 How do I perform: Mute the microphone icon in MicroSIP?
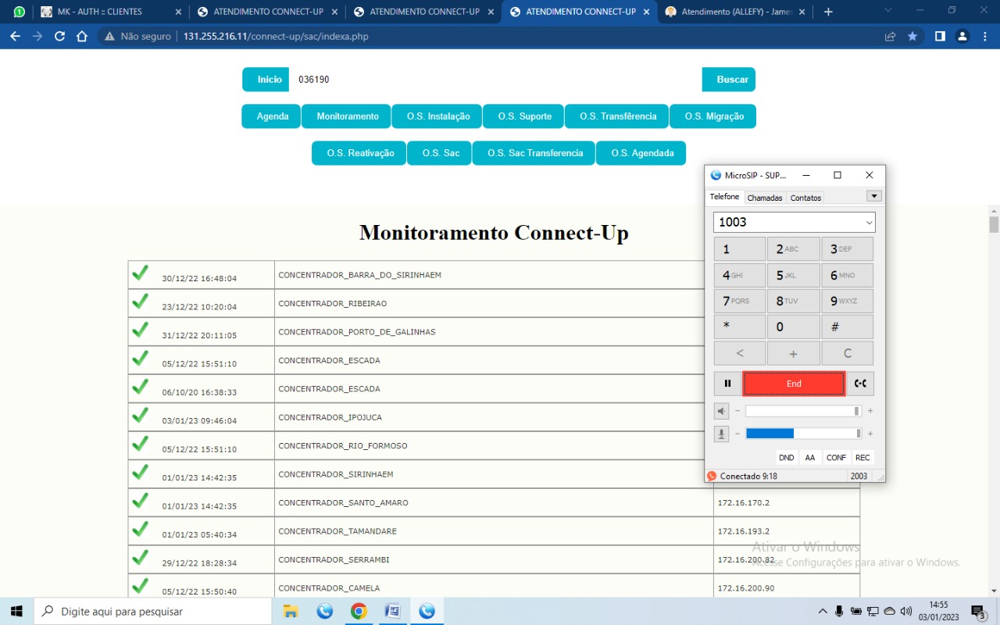point(721,434)
